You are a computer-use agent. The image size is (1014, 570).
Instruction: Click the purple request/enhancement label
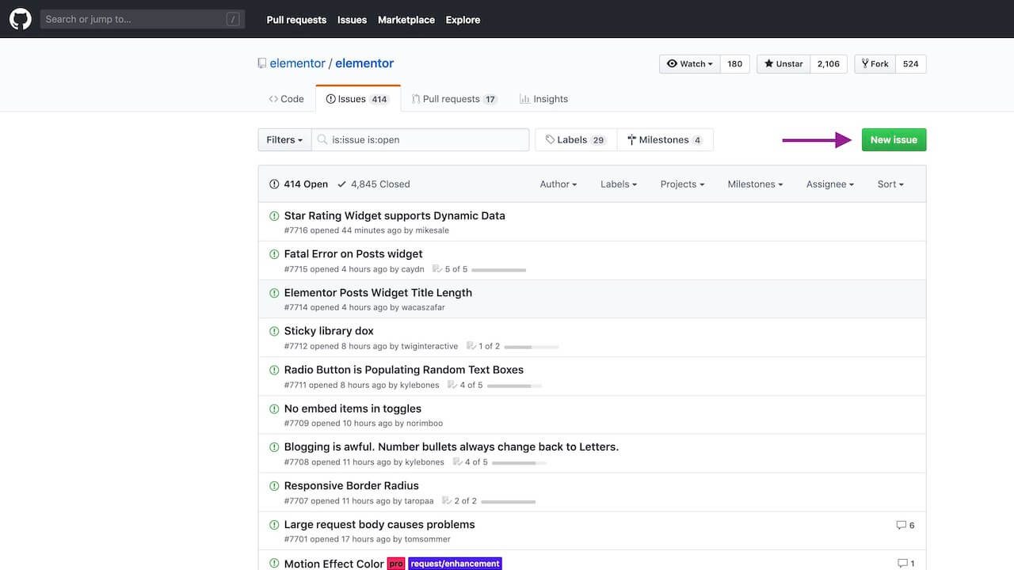point(456,564)
